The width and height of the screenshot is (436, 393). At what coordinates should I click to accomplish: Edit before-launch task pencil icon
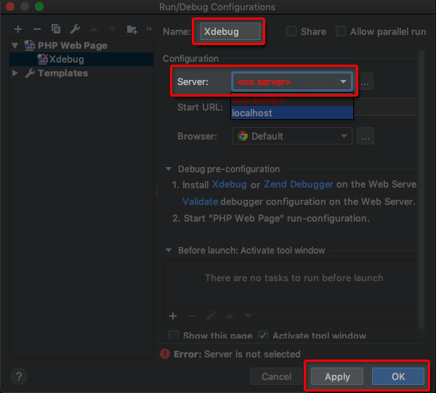coord(211,316)
